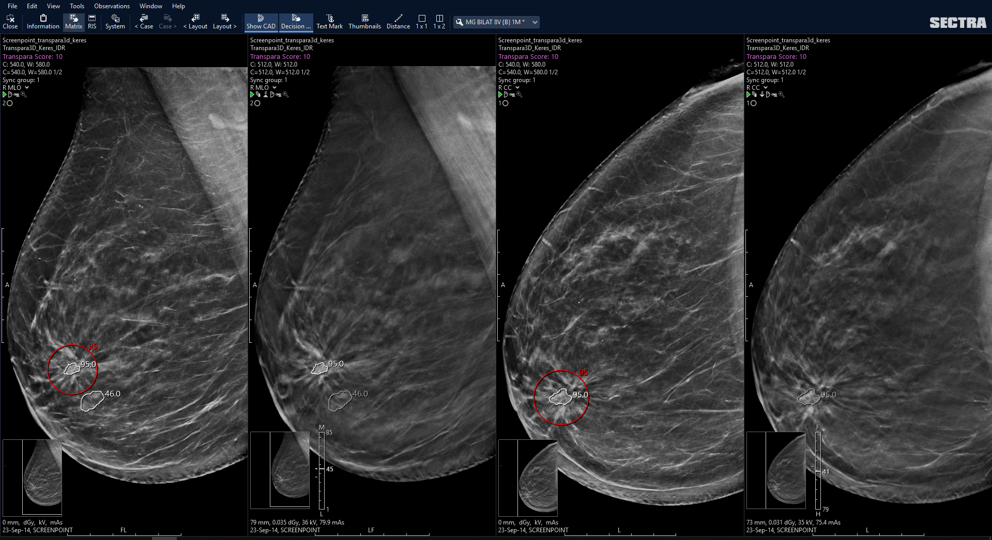Image resolution: width=992 pixels, height=540 pixels.
Task: Toggle the Decision support button
Action: tap(296, 22)
